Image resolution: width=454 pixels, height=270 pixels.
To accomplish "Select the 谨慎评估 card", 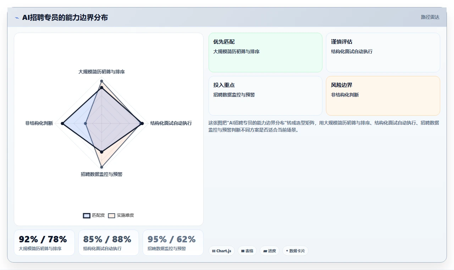I will 383,53.
